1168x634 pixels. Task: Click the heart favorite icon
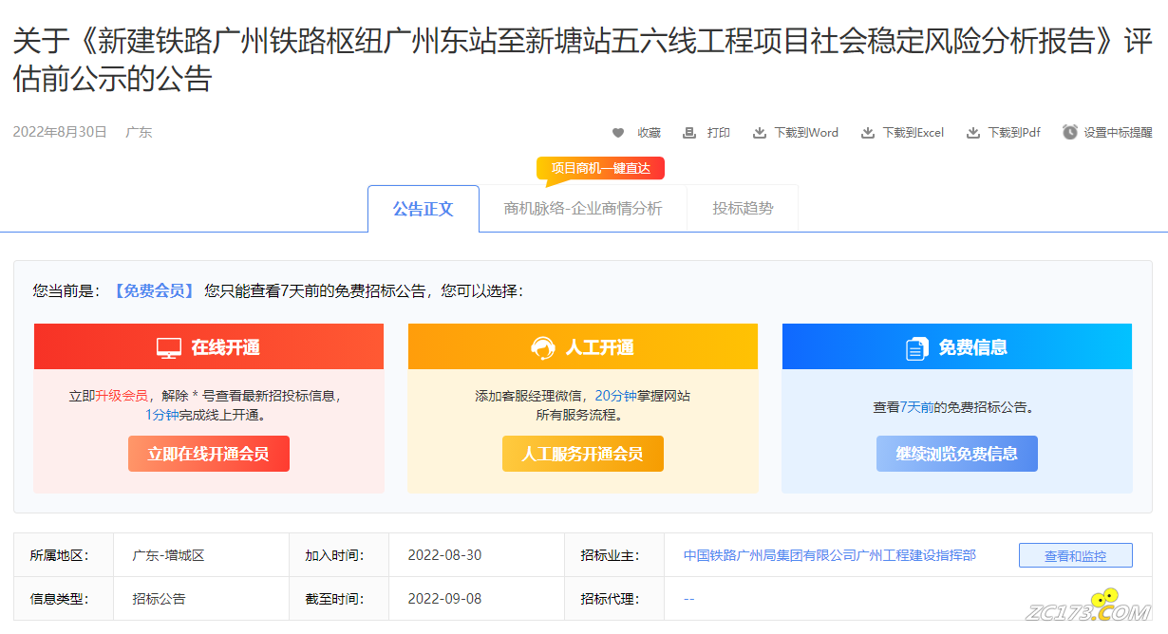pos(618,133)
